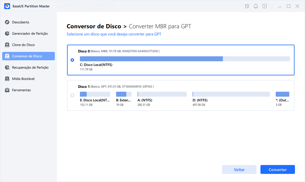Click the Converter MBR para GPT heading
305x182 pixels.
[x=160, y=26]
